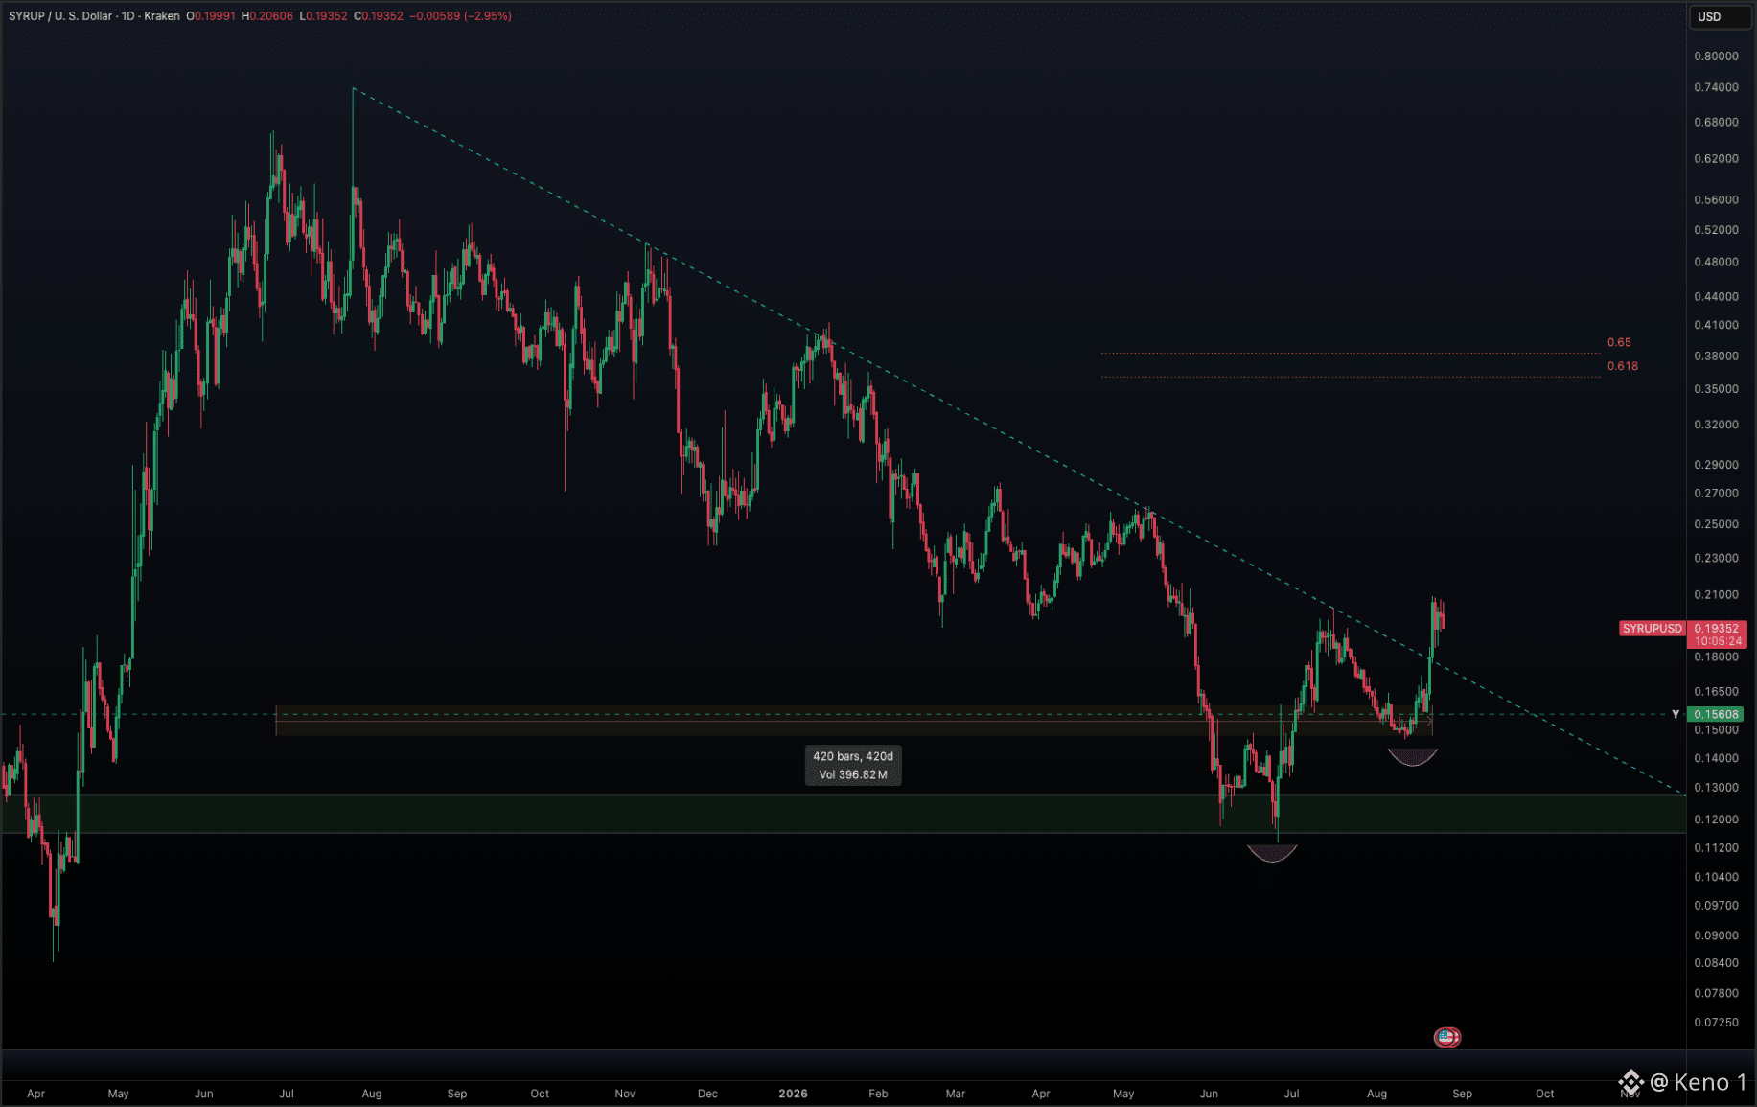
Task: Click 0.62000 on the price axis
Action: [1716, 159]
